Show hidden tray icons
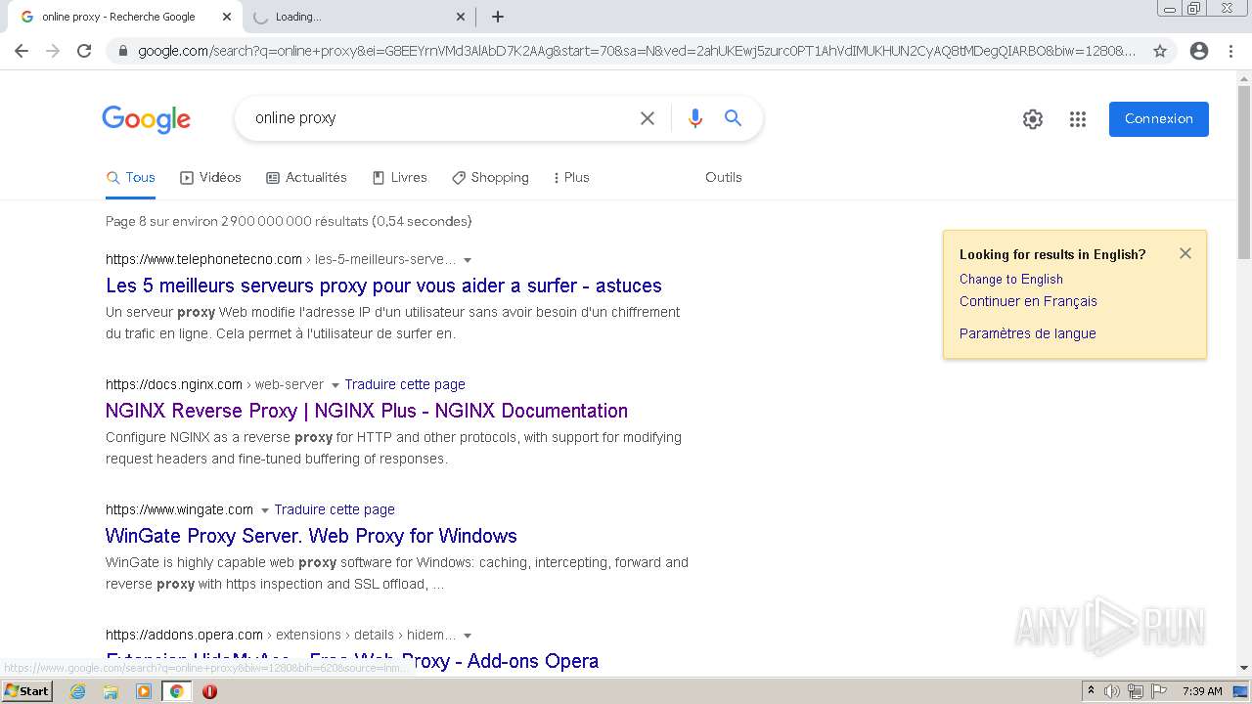1252x704 pixels. pyautogui.click(x=1091, y=691)
